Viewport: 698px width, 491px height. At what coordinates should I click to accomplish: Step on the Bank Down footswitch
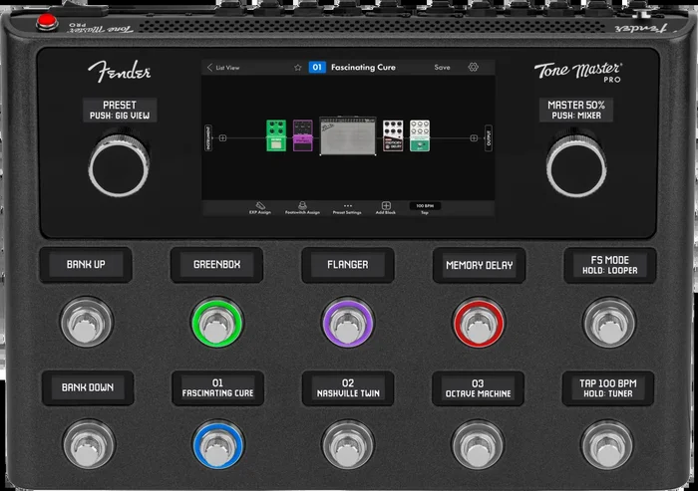(x=89, y=444)
